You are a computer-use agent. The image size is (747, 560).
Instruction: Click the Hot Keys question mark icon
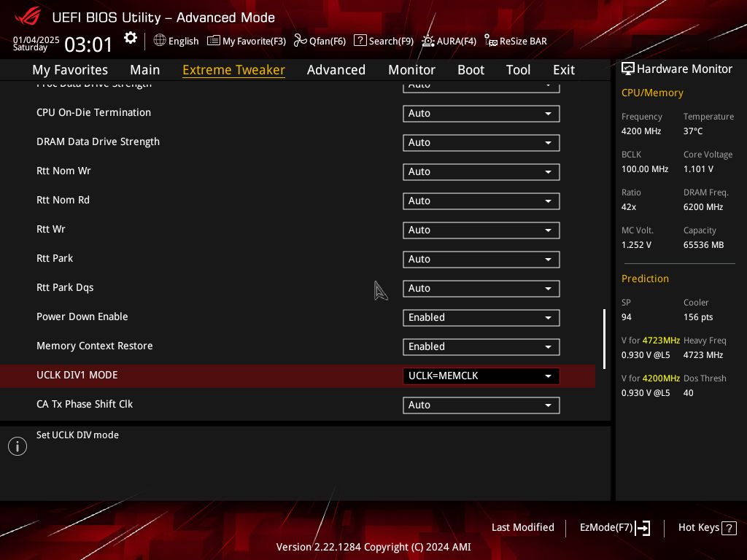(729, 528)
